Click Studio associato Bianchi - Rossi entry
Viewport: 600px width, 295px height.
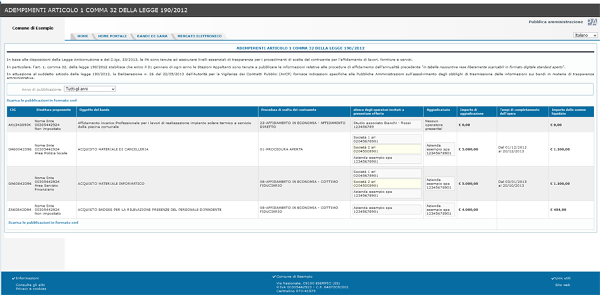coord(386,125)
